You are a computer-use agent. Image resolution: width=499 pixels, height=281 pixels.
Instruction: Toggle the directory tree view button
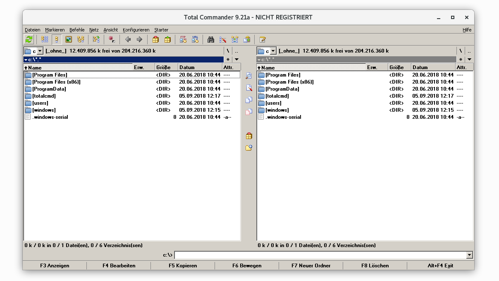click(81, 39)
